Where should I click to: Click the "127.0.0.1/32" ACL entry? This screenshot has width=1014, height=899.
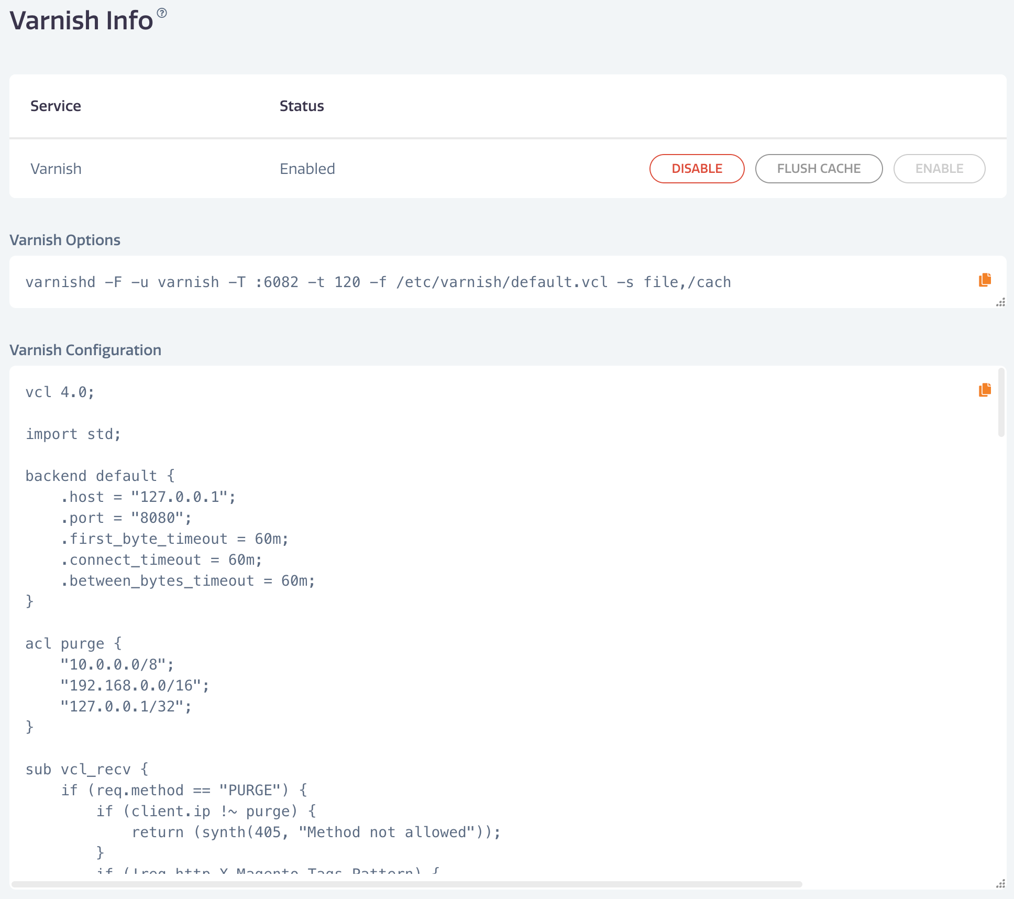126,707
